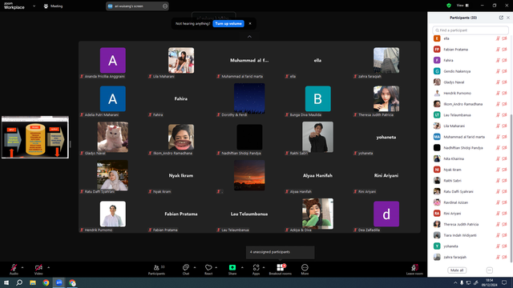Show hidden system tray icons
Image resolution: width=513 pixels, height=288 pixels.
point(455,282)
